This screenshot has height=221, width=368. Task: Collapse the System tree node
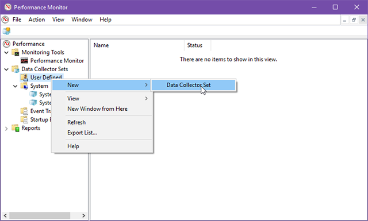[16, 86]
